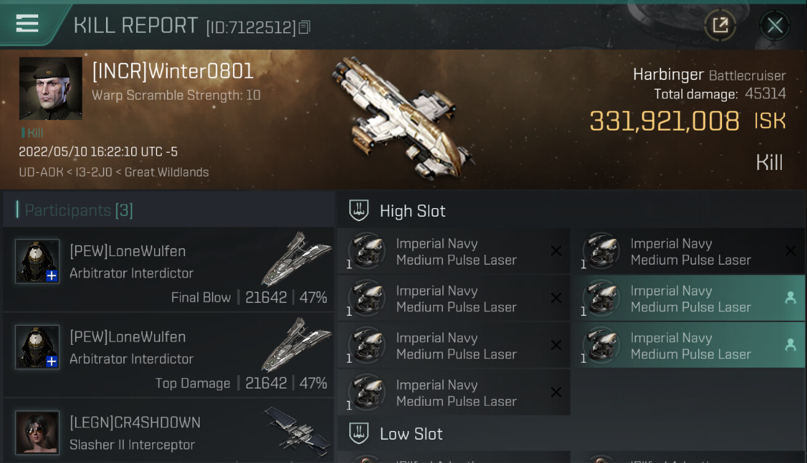Image resolution: width=807 pixels, height=463 pixels.
Task: Open CR4SHDOWN's pilot portrait
Action: [x=38, y=432]
